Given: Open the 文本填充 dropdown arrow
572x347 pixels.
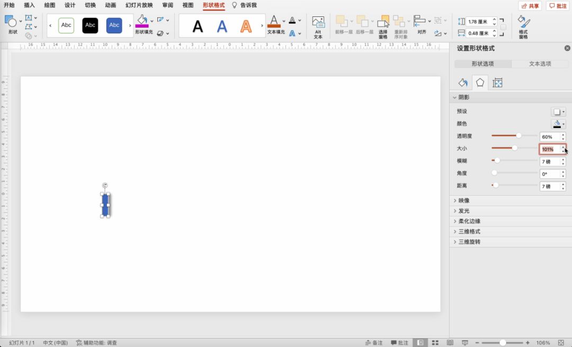Looking at the screenshot, I should coord(284,21).
